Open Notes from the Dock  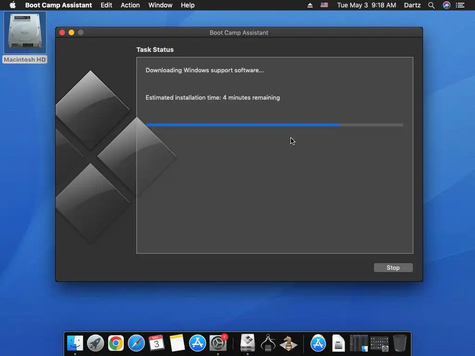pyautogui.click(x=177, y=343)
